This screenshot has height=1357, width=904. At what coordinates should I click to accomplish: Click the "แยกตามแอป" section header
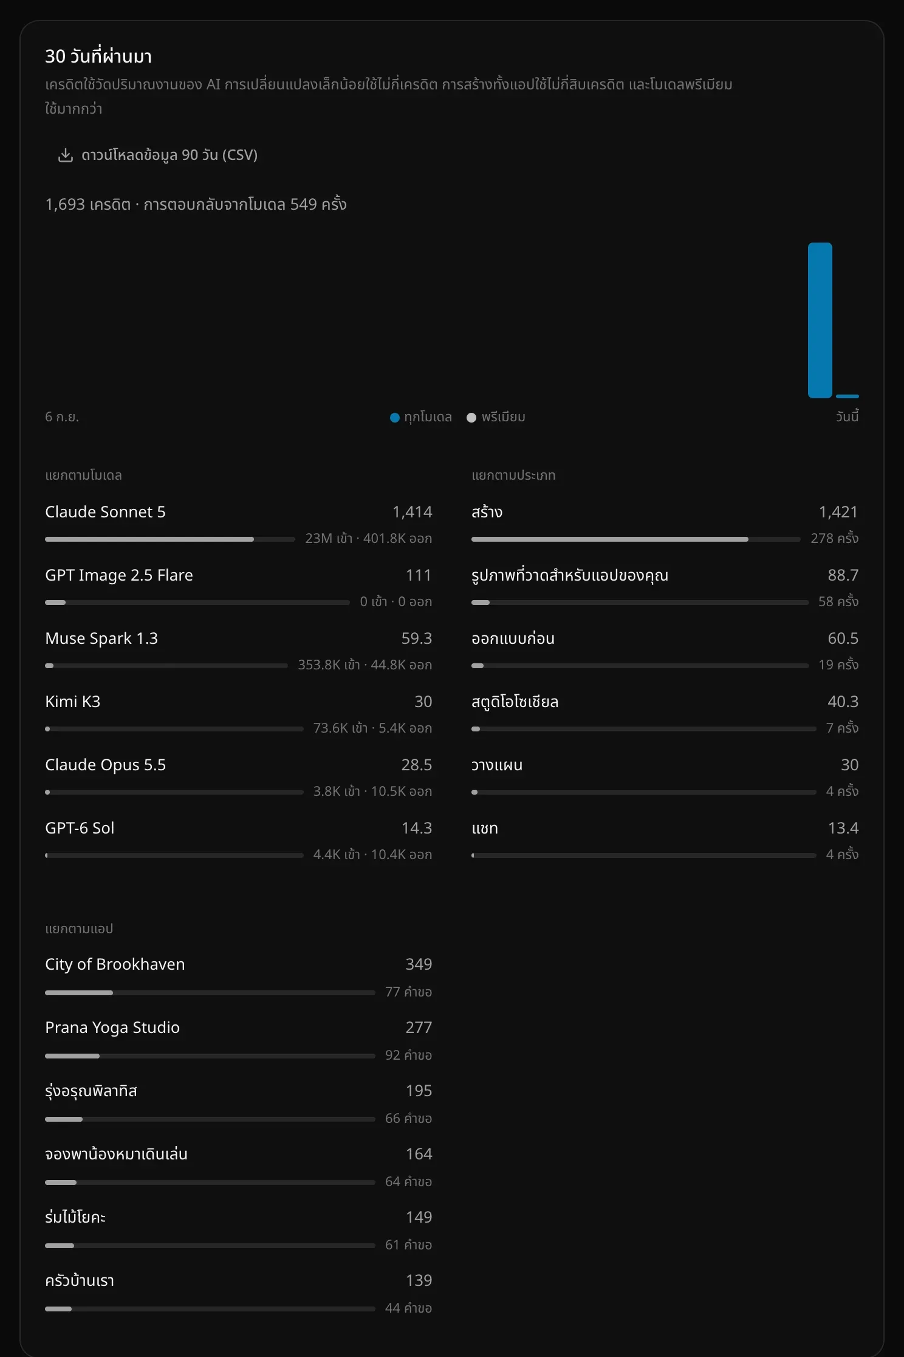coord(79,929)
